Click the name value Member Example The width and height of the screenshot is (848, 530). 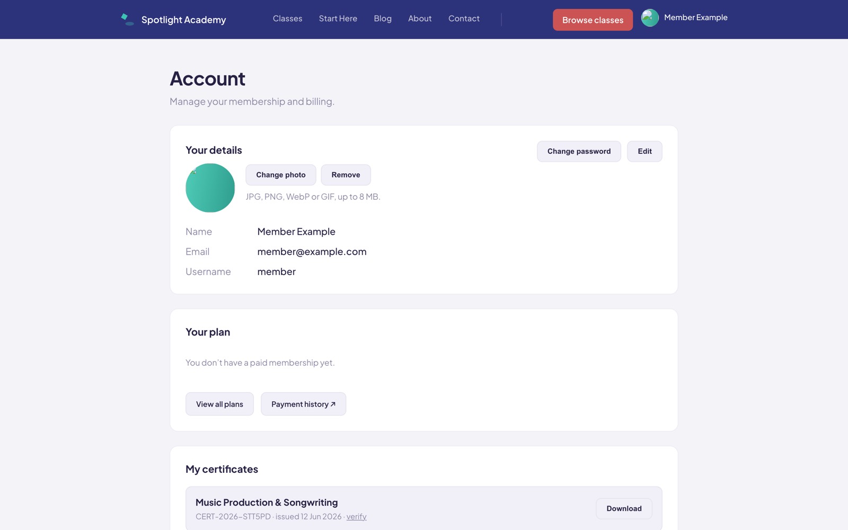coord(296,232)
